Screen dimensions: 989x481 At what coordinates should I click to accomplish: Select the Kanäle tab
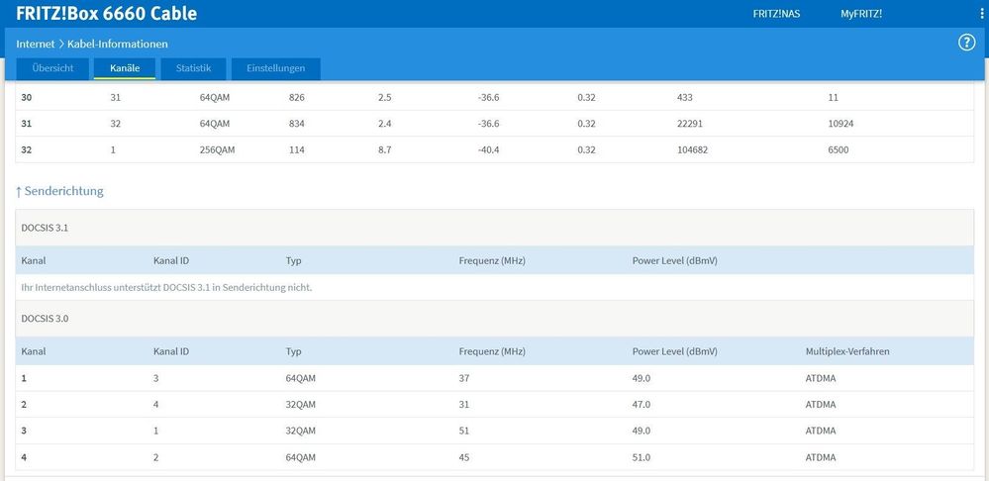point(124,68)
